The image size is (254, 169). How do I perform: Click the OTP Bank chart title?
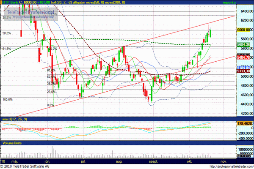9,3
